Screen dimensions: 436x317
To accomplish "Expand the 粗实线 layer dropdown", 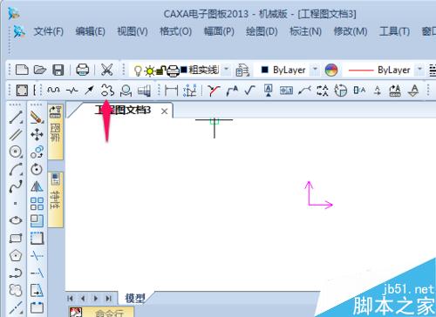I will [226, 70].
